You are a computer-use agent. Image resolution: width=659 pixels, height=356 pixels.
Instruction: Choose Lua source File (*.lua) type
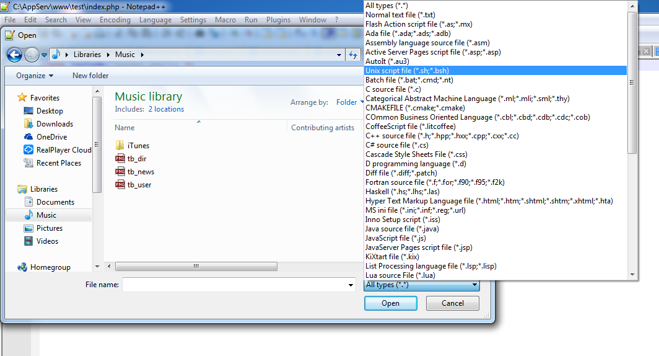click(x=495, y=275)
